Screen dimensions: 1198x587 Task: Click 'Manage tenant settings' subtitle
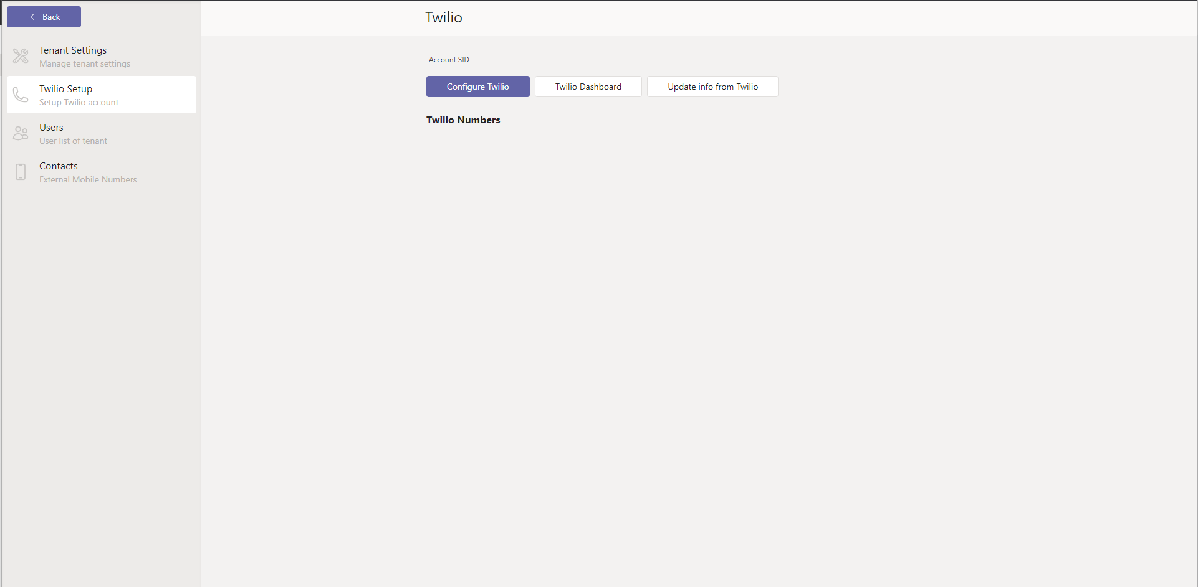pyautogui.click(x=85, y=63)
